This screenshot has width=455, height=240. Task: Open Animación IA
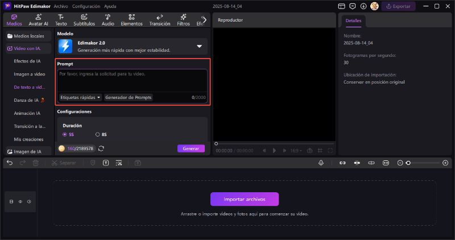pos(27,113)
